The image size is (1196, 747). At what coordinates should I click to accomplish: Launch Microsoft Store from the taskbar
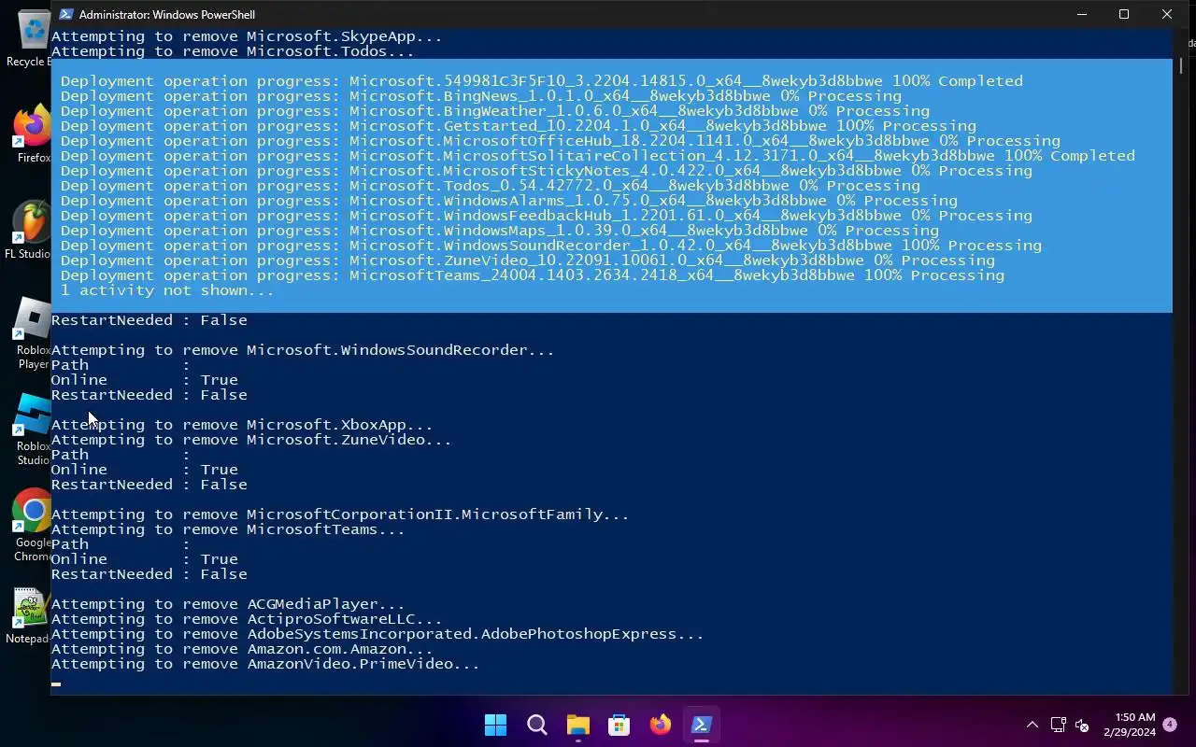pyautogui.click(x=619, y=725)
